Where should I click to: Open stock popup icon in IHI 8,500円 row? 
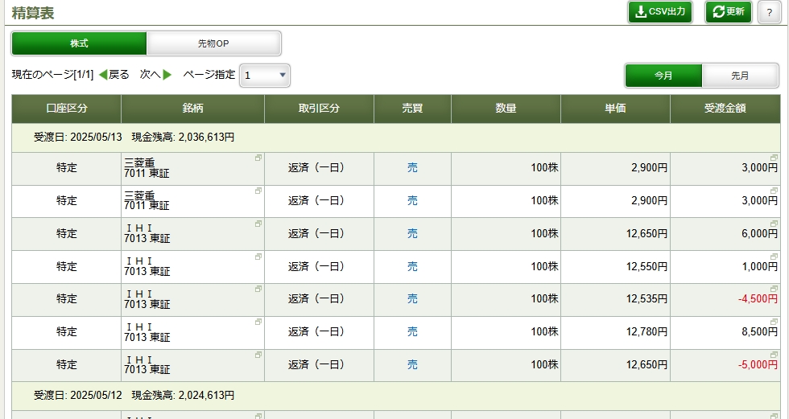(258, 322)
